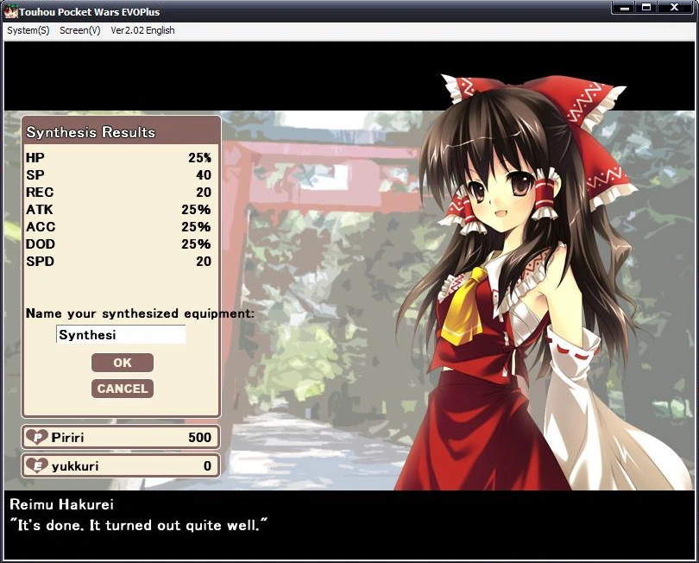Click the SPD value 20
The image size is (699, 563).
point(204,262)
